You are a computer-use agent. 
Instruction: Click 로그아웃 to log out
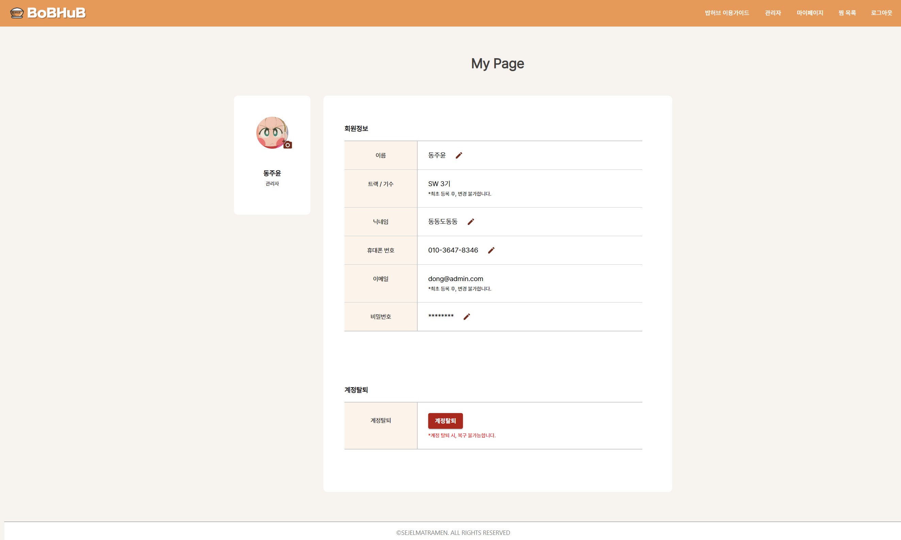click(881, 13)
